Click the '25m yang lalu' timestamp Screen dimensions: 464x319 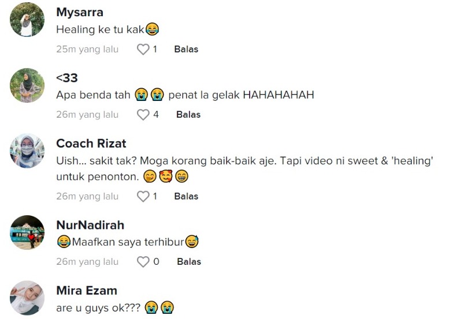(x=87, y=50)
